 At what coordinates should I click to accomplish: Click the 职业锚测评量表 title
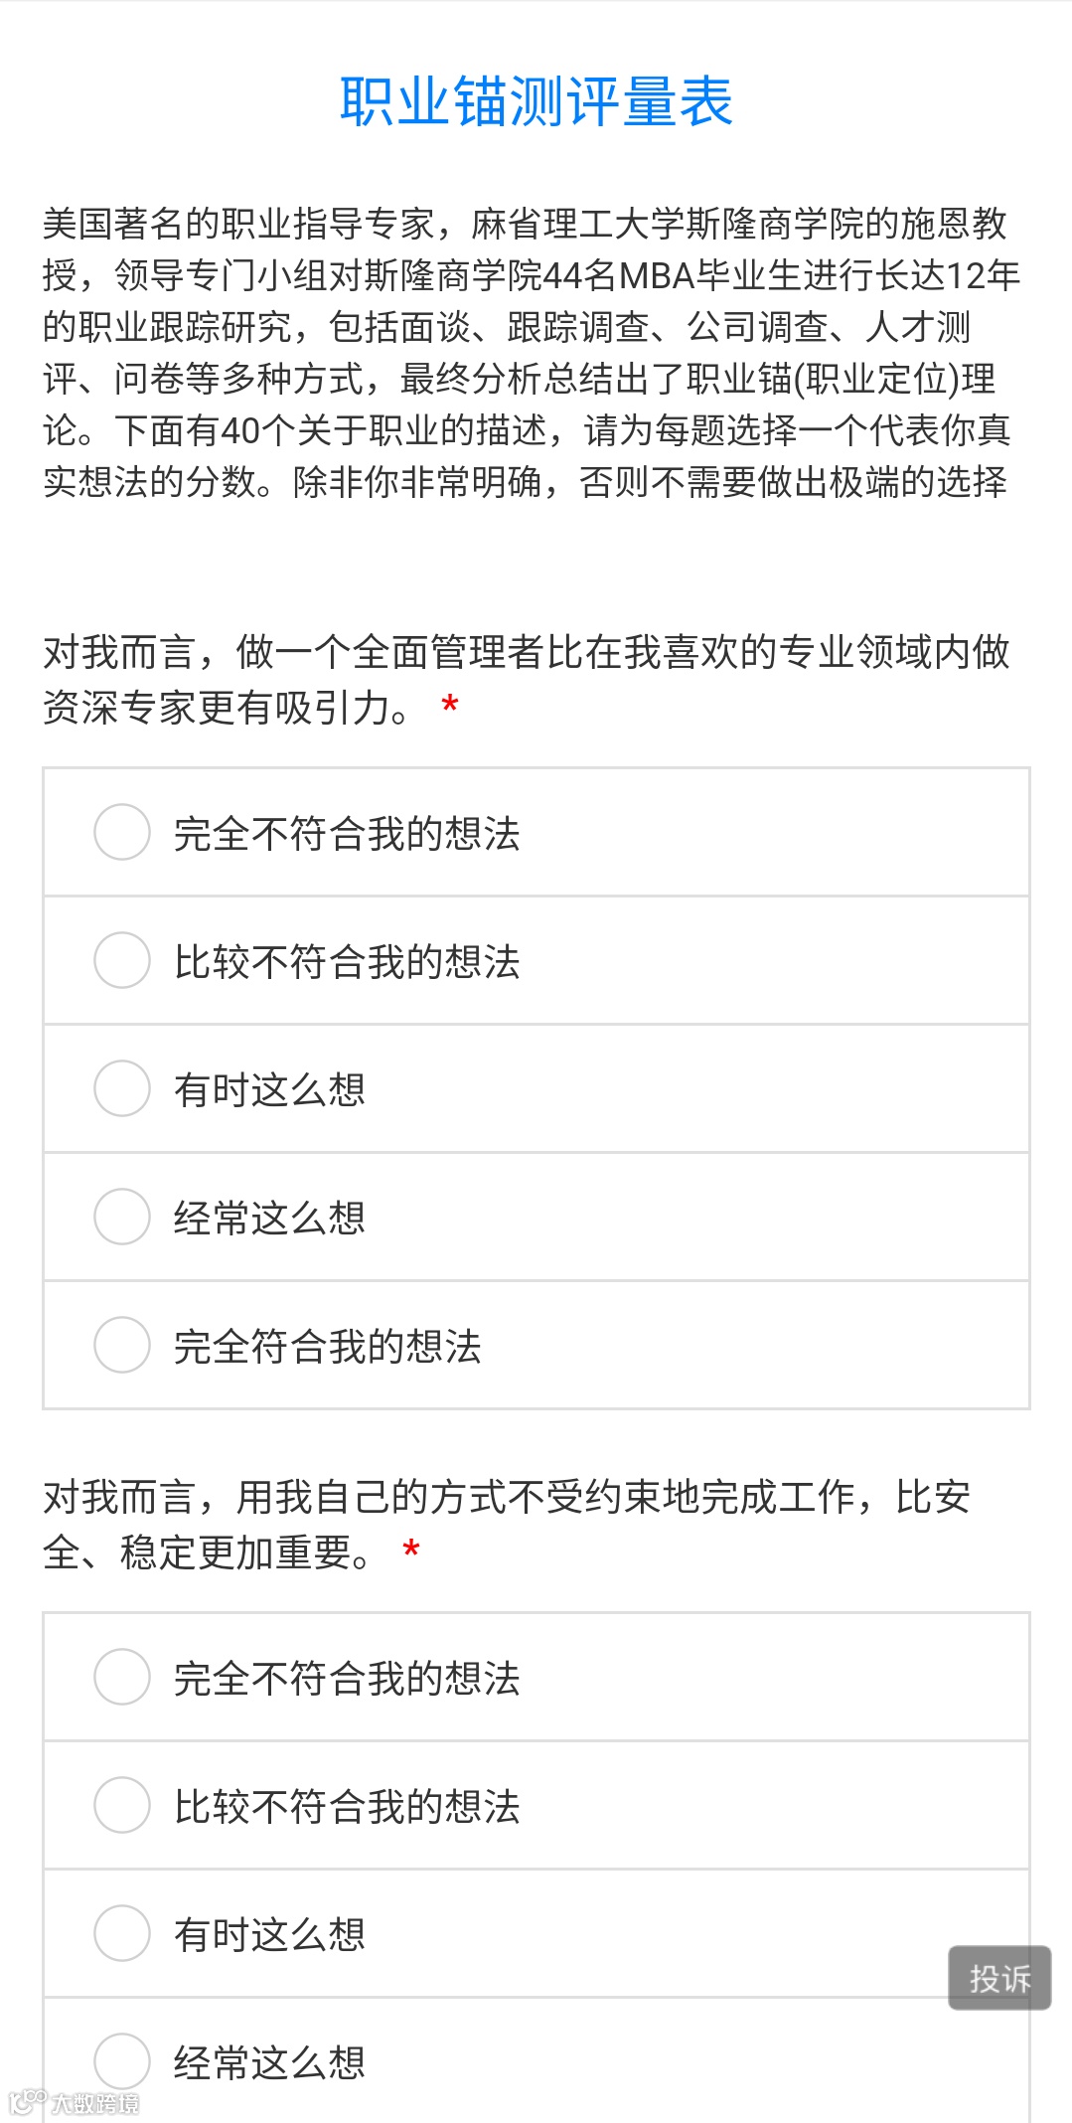tap(536, 101)
